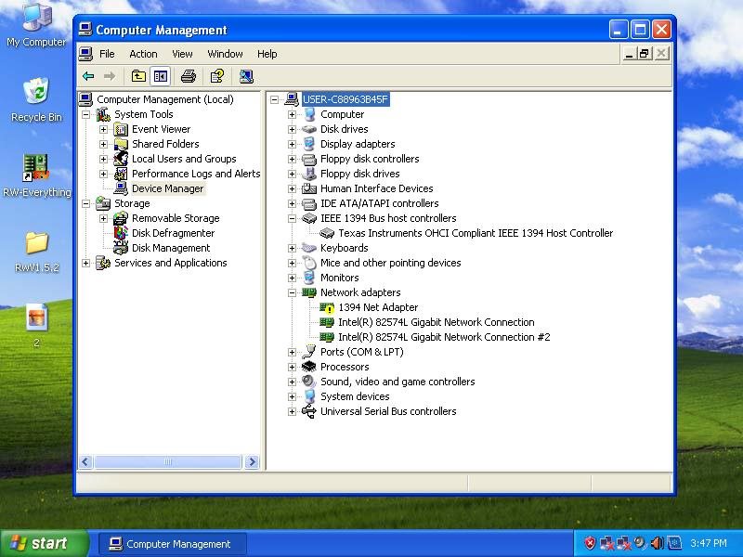The image size is (743, 557).
Task: Click the left pane horizontal scrollbar thumb
Action: pos(168,461)
